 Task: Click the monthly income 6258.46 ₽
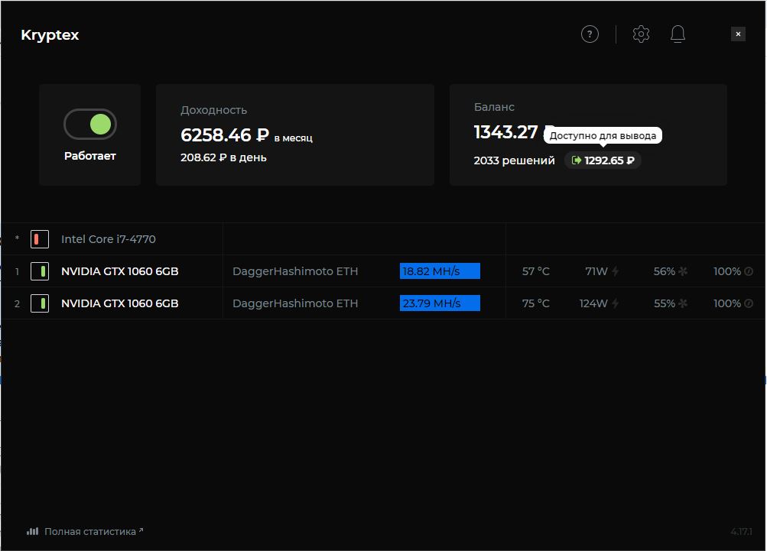click(x=225, y=135)
